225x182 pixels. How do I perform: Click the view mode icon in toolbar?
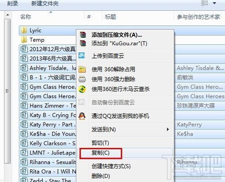click(205, 3)
